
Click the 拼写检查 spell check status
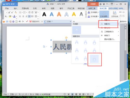46,94
